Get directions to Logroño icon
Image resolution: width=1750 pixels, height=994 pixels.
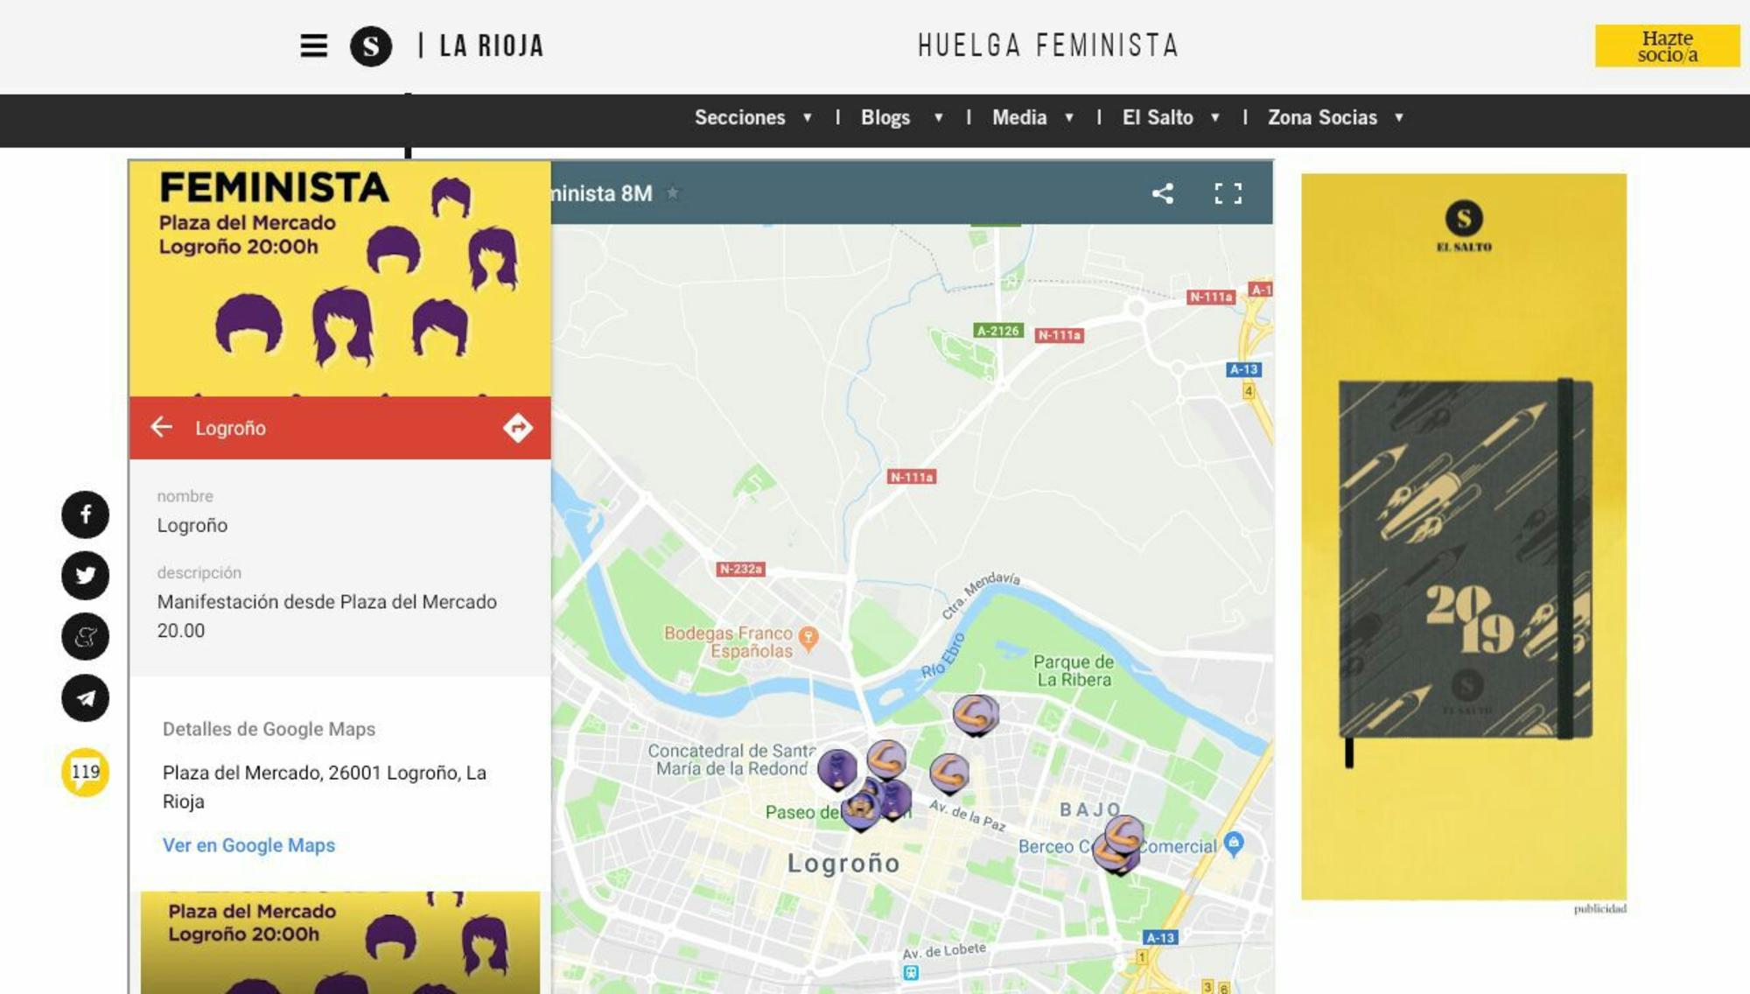point(517,428)
